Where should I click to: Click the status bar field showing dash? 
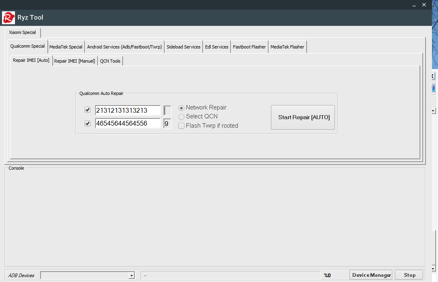[231, 275]
